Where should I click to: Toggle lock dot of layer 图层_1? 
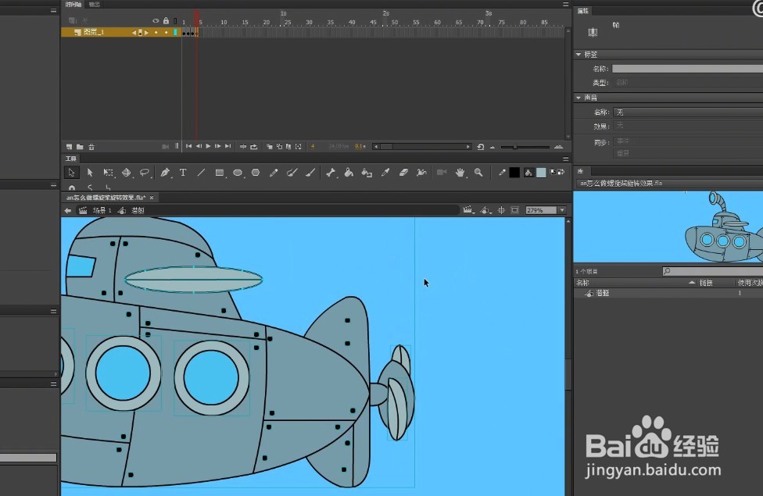(x=166, y=33)
